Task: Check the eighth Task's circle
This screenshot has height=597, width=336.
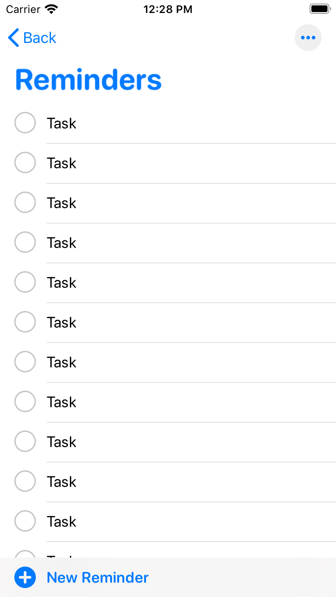Action: [x=25, y=401]
